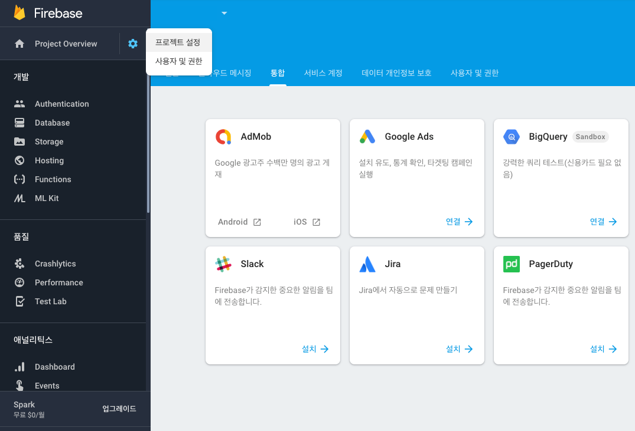Click the Slack card title
The image size is (635, 431).
[x=252, y=264]
